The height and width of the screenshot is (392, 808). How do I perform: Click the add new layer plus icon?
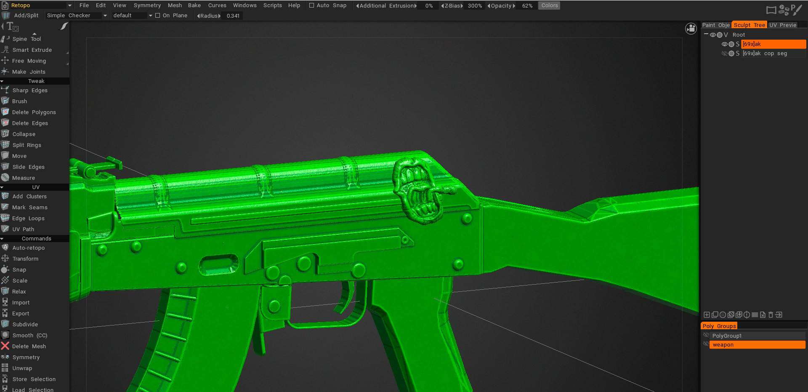707,315
